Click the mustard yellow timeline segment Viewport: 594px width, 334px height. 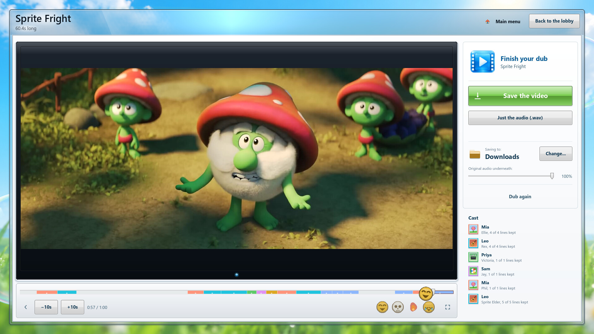pyautogui.click(x=272, y=292)
